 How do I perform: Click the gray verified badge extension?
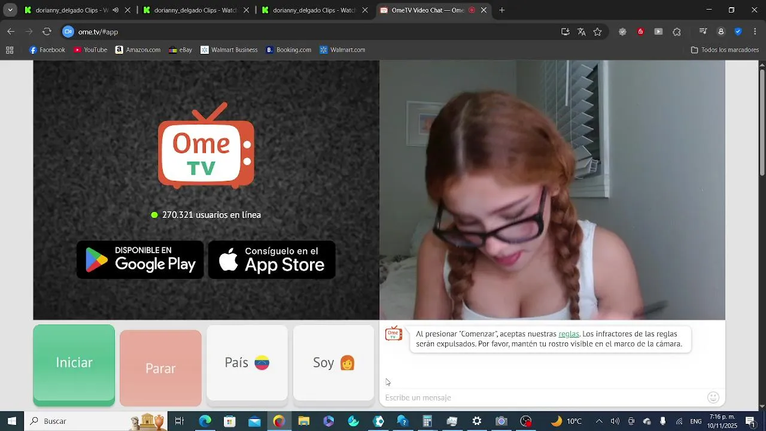622,32
